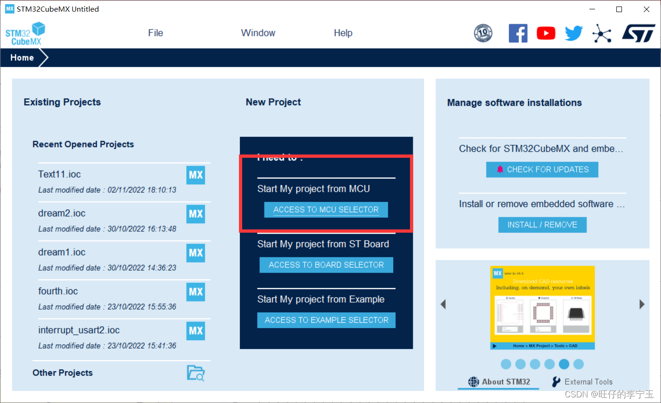Click the date 30/10/2022 14:36:23
The width and height of the screenshot is (661, 403).
click(142, 268)
